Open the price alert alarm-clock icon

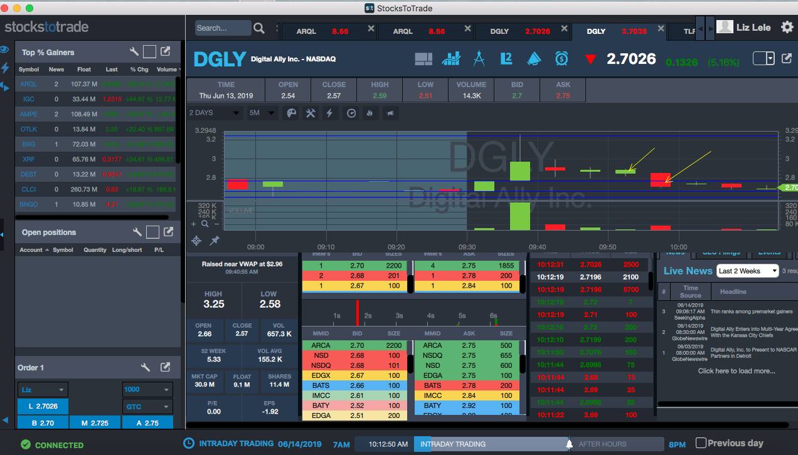click(x=561, y=59)
